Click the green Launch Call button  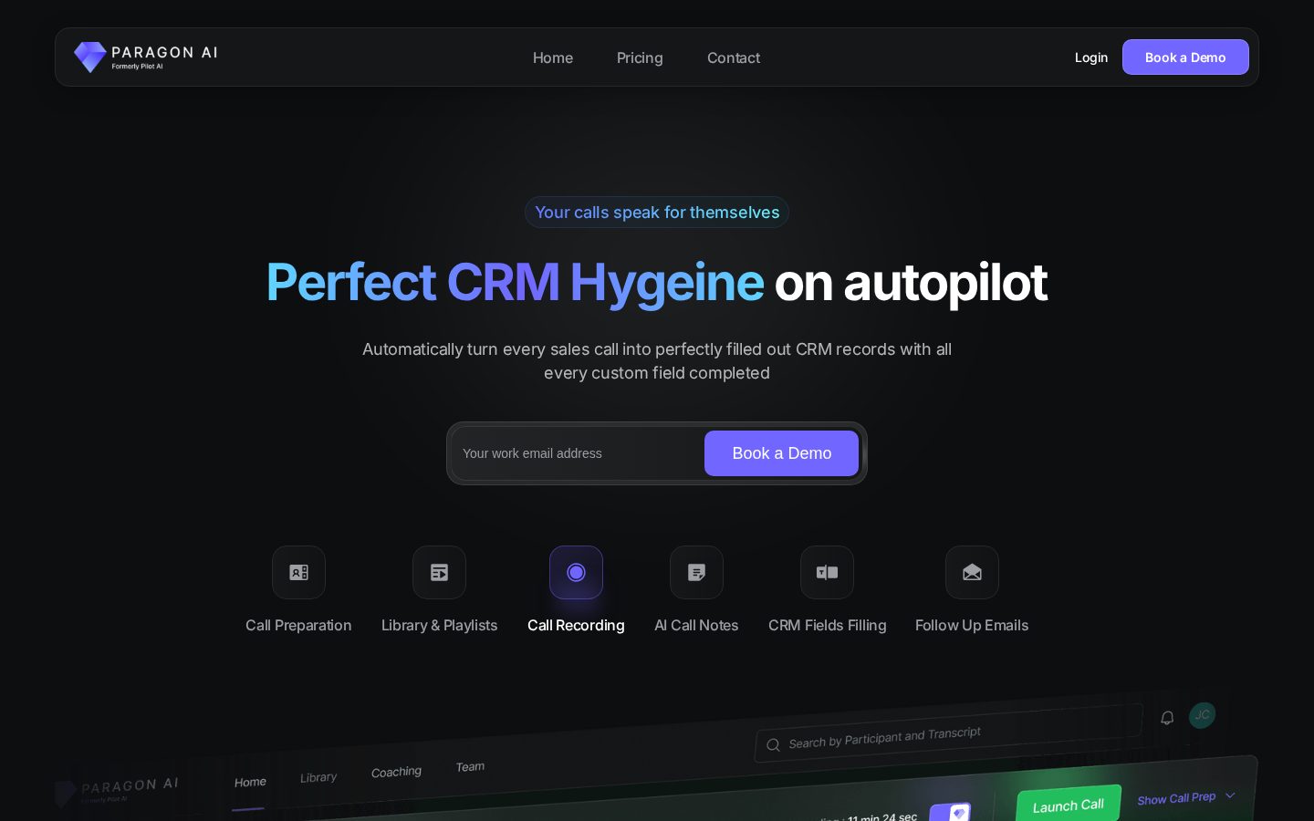(x=1069, y=805)
